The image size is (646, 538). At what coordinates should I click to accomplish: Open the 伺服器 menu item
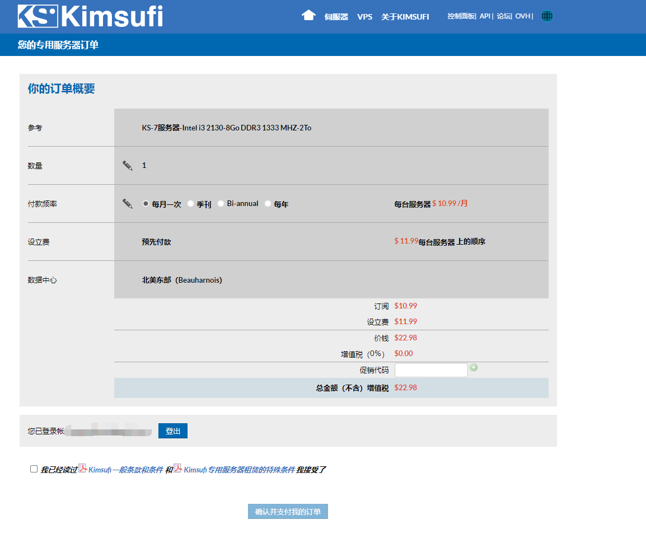[x=336, y=17]
